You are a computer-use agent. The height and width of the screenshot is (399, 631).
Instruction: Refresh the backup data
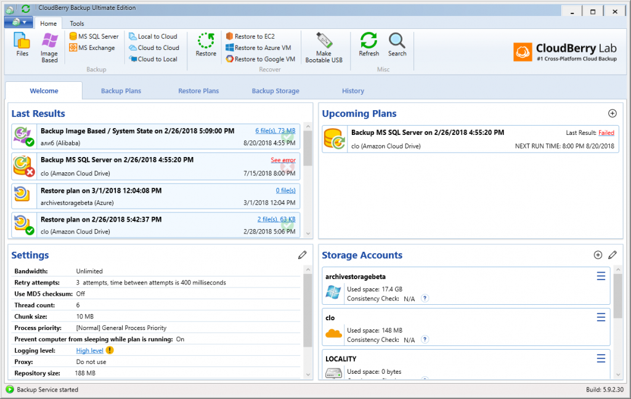pos(368,45)
